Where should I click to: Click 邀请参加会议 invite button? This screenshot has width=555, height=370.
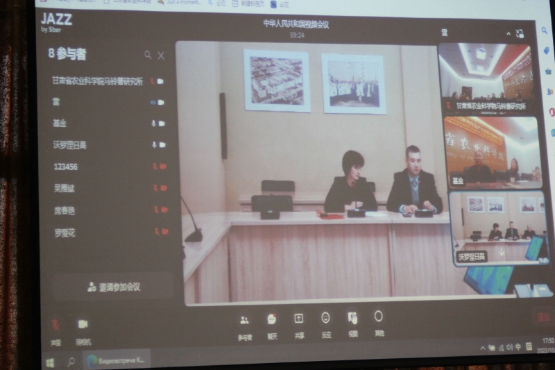[x=114, y=286]
